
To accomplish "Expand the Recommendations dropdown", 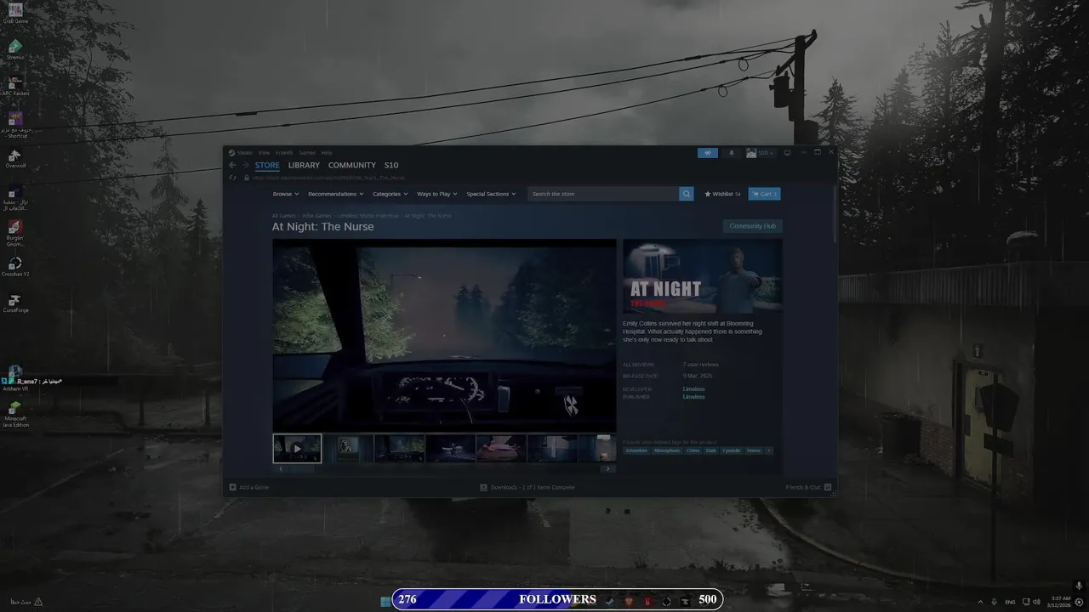I will (335, 194).
